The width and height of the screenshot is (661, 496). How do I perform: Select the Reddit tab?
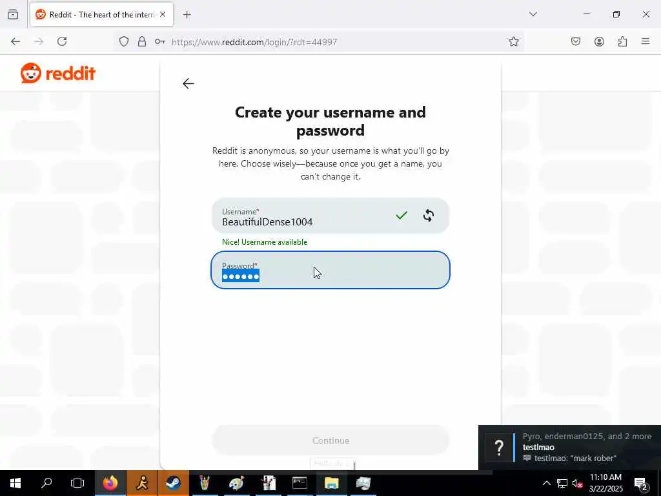(x=101, y=14)
